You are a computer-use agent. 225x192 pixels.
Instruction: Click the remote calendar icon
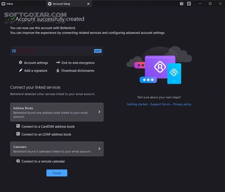click(18, 161)
